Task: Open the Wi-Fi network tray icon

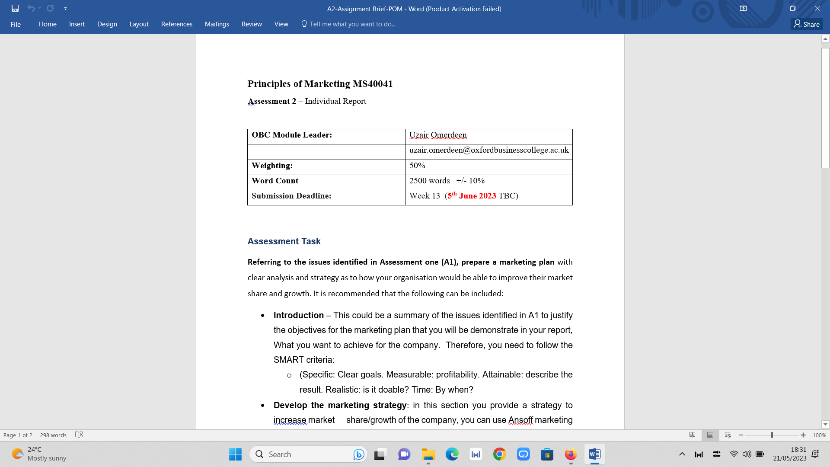Action: coord(734,454)
